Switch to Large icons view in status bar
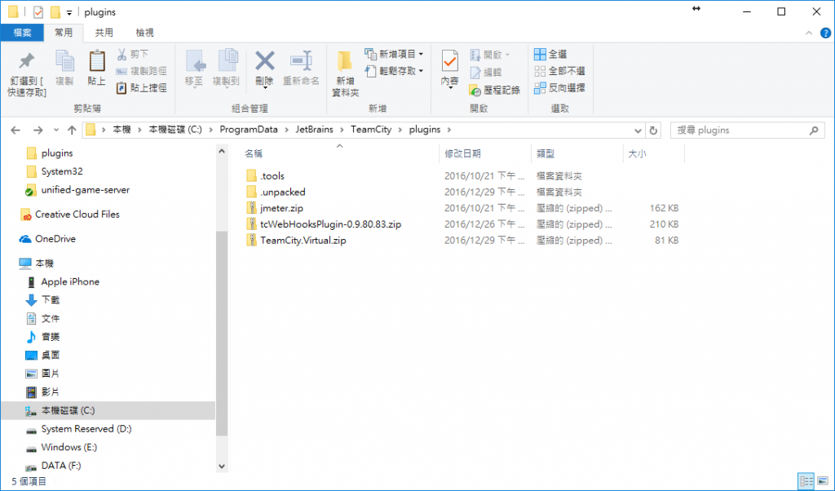Viewport: 835px width, 491px height. (823, 481)
